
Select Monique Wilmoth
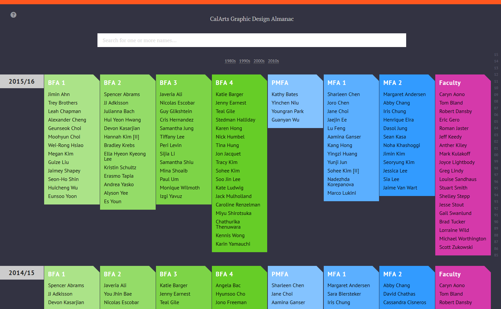point(180,188)
